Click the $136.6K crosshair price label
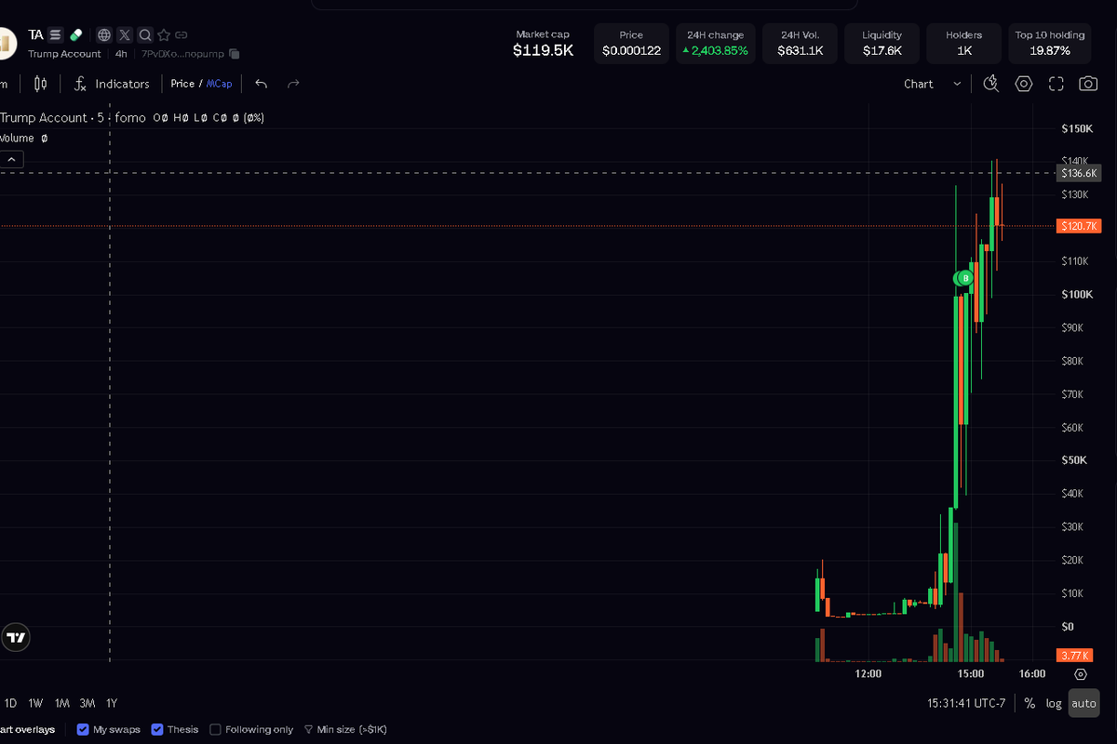Screen dimensions: 1117x744 point(1080,173)
